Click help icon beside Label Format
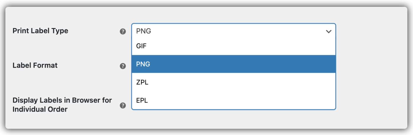This screenshot has height=135, width=413. coord(123,66)
